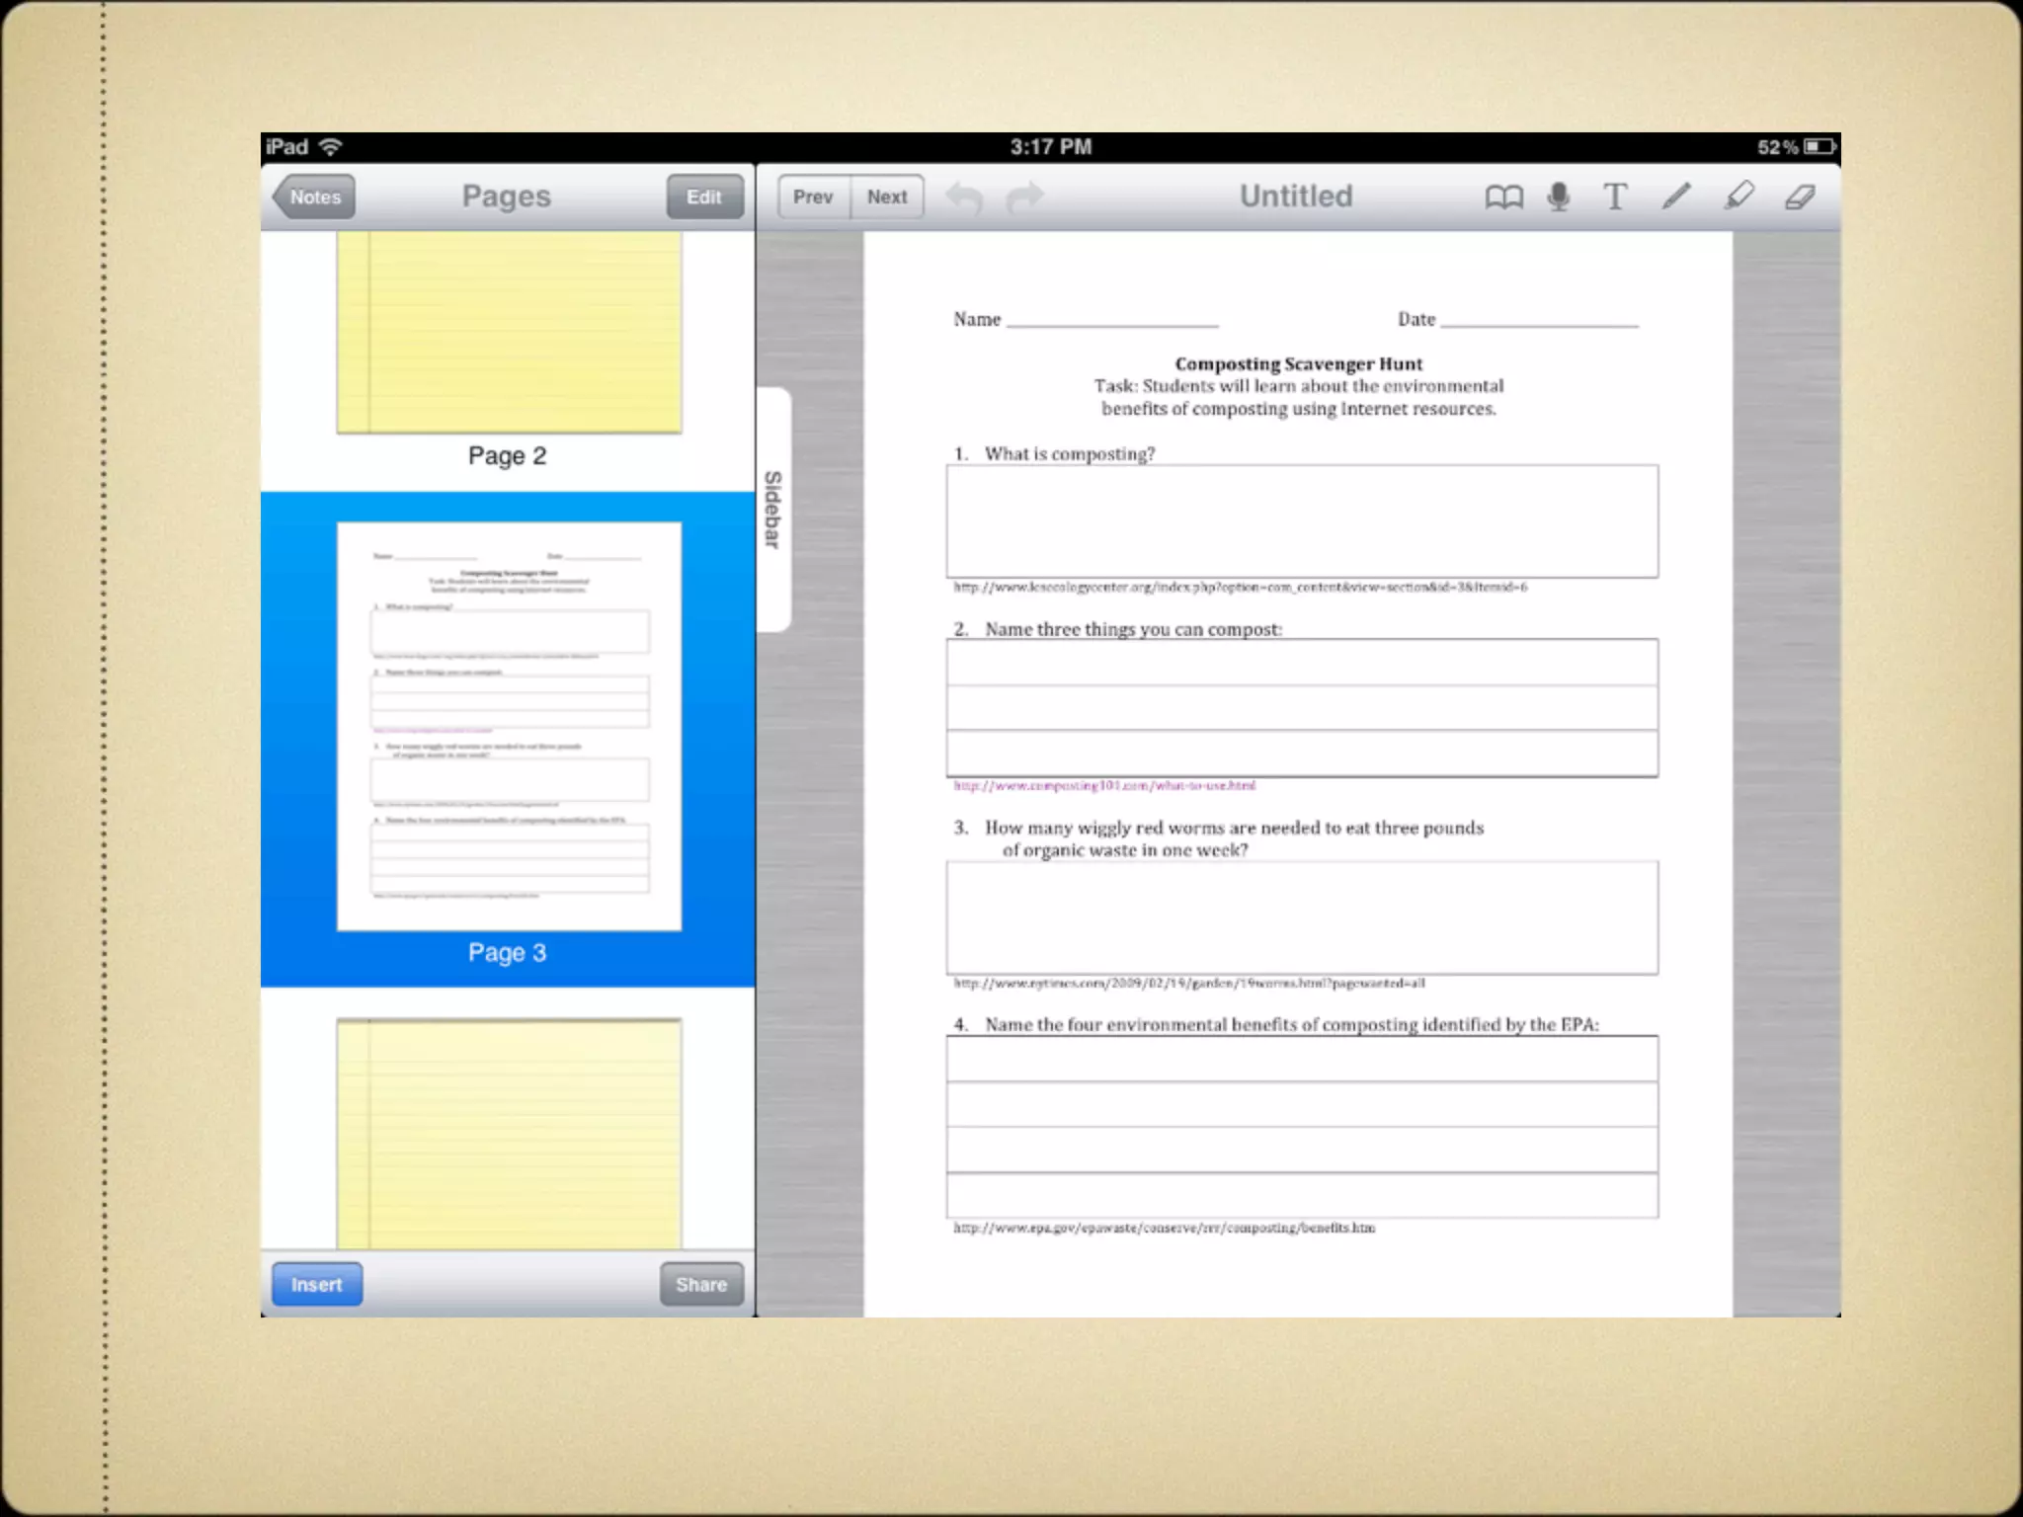The height and width of the screenshot is (1517, 2023).
Task: Select the Text tool icon
Action: pyautogui.click(x=1615, y=198)
